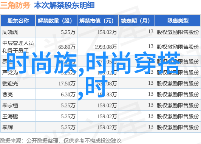
Task: Click the 三角防务 title text
Action: click(15, 5)
